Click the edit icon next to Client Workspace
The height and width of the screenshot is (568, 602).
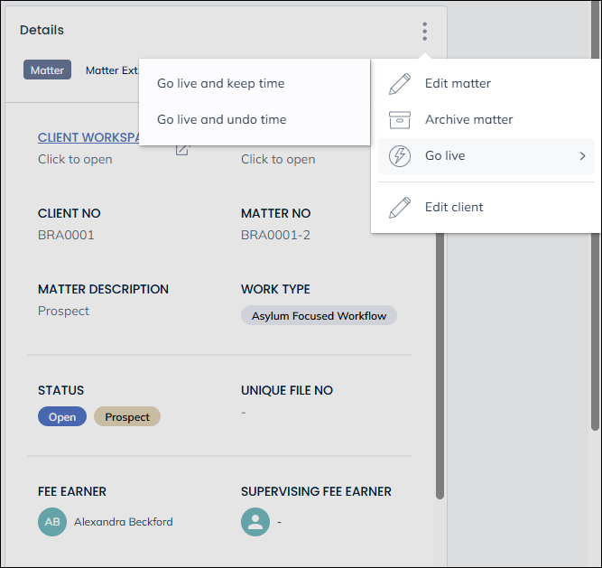(182, 149)
